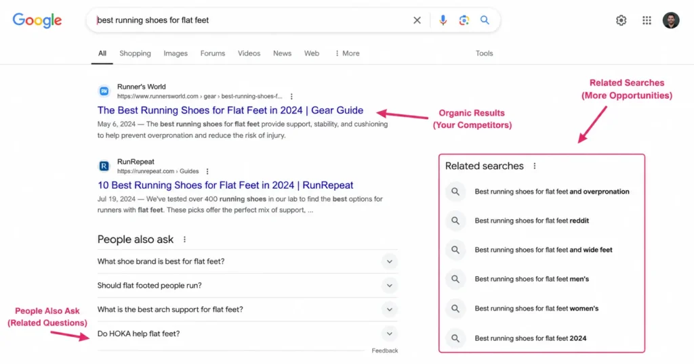Open the Google apps grid icon
The height and width of the screenshot is (364, 694).
(x=647, y=20)
